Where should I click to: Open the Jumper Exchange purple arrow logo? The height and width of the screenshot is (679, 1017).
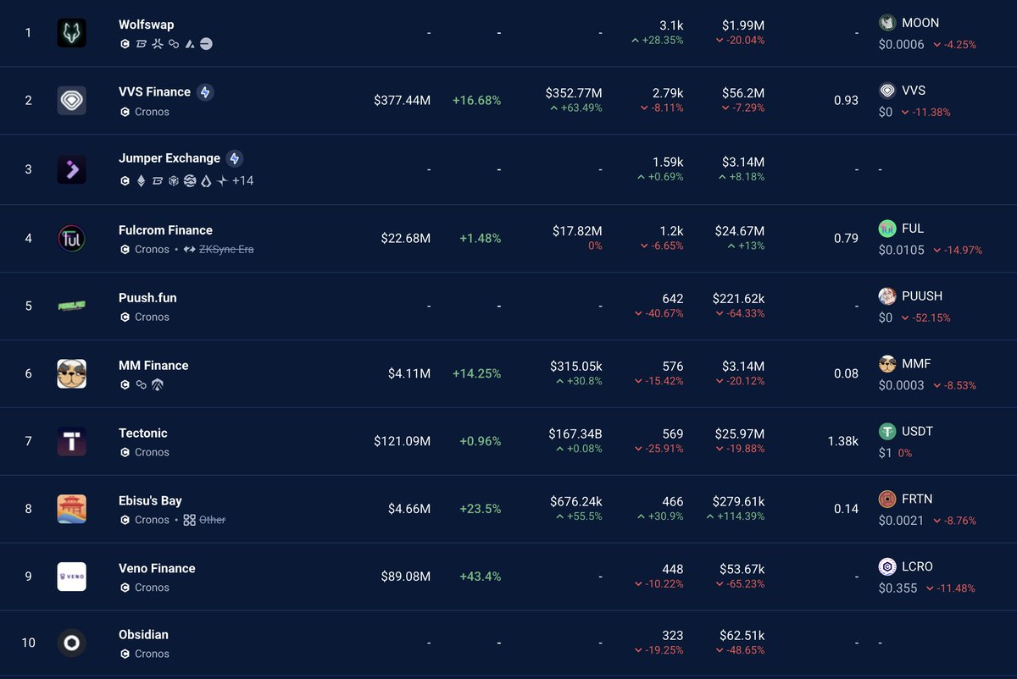(72, 169)
